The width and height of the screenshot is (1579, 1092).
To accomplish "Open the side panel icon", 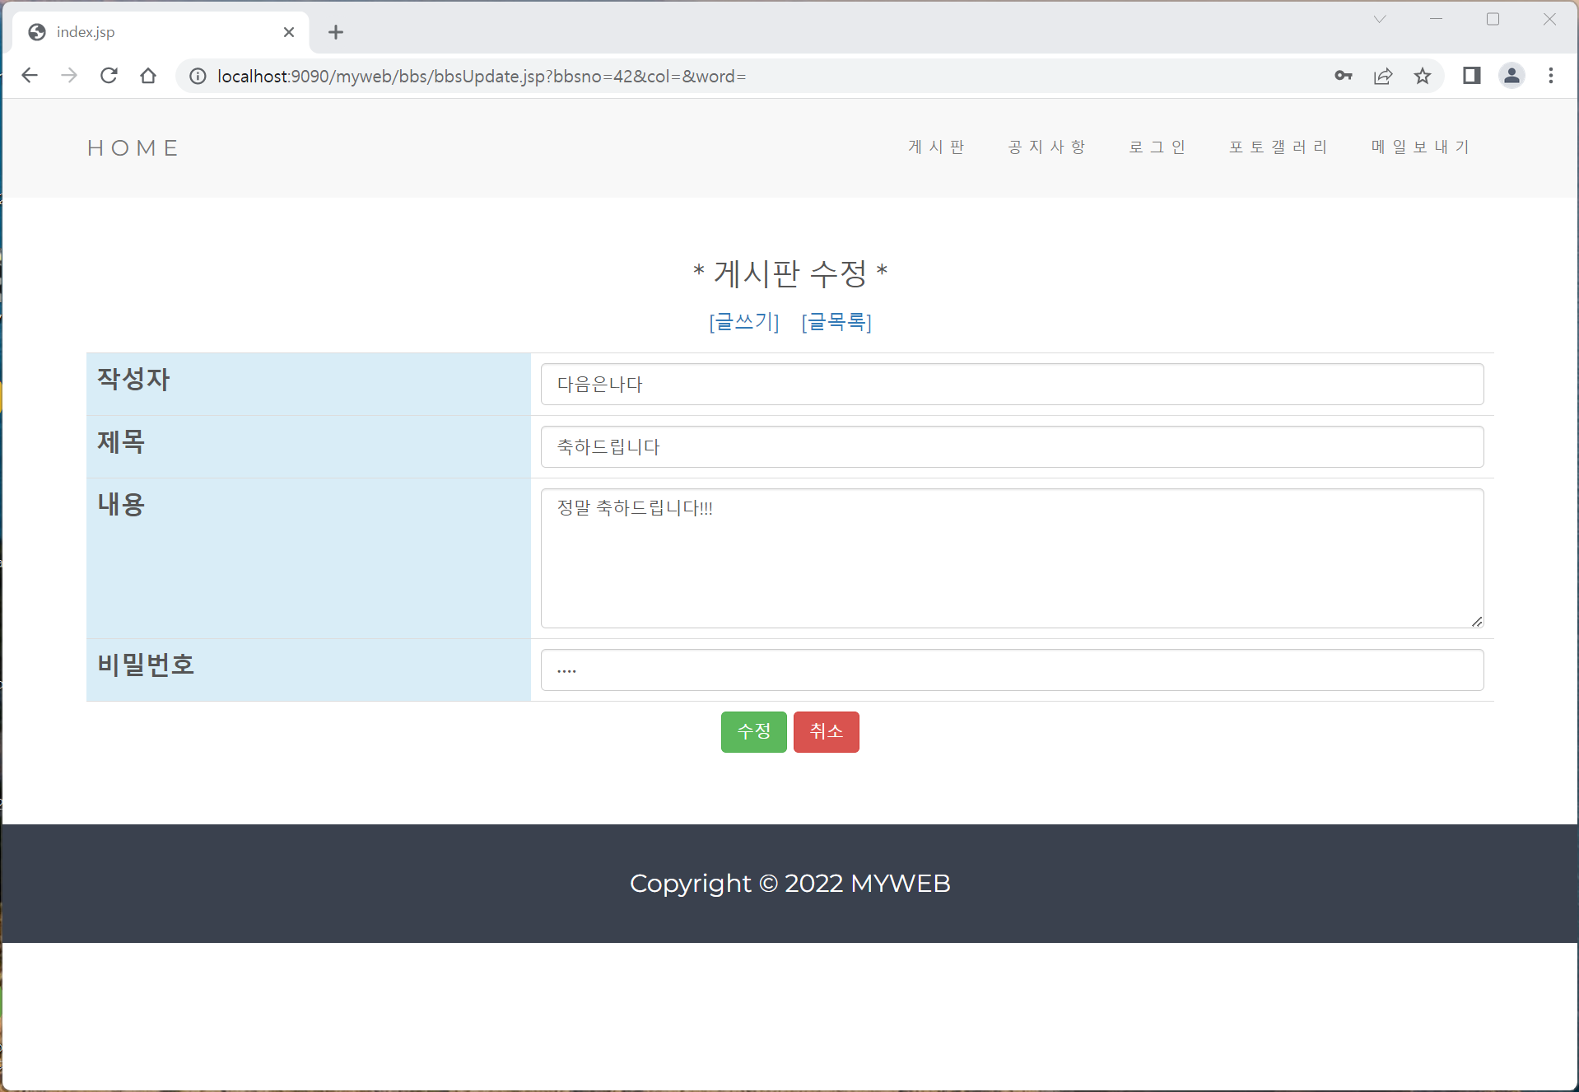I will [1472, 76].
